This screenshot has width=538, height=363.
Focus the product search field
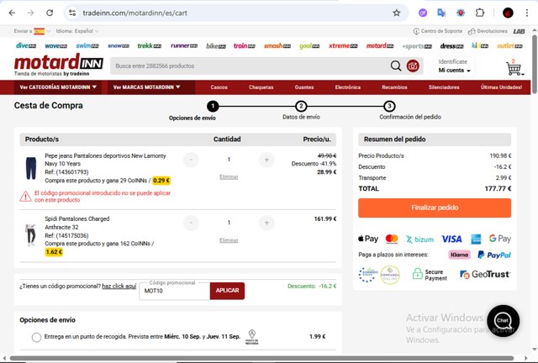pos(250,66)
